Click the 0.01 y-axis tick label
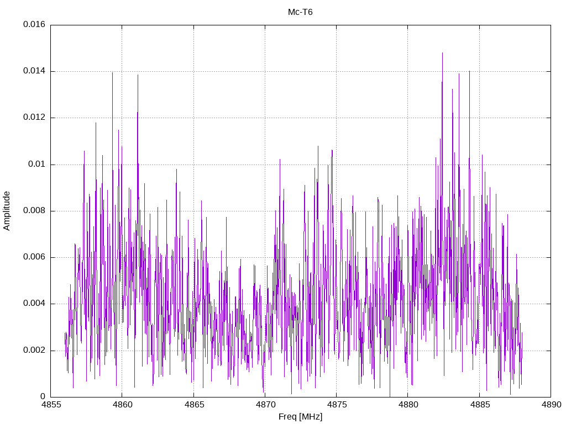Viewport: 566px width, 424px height. 37,164
